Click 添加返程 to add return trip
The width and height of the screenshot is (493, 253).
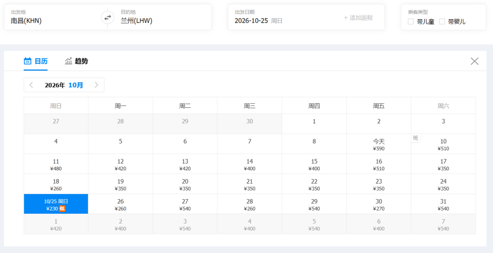coord(358,18)
